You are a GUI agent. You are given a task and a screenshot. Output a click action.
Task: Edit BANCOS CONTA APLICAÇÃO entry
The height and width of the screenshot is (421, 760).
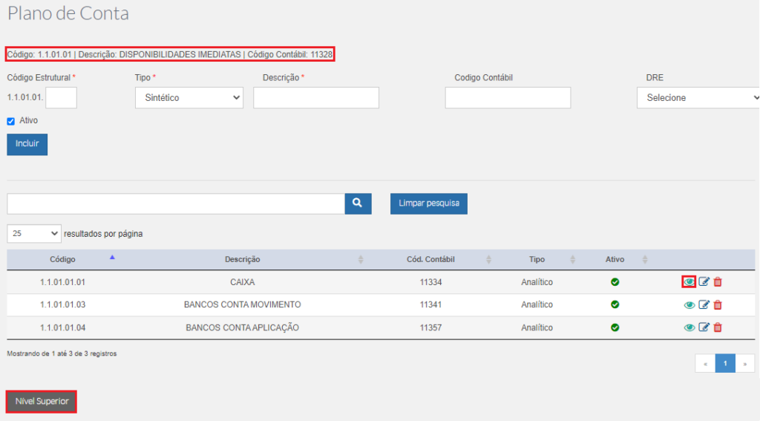click(x=704, y=327)
